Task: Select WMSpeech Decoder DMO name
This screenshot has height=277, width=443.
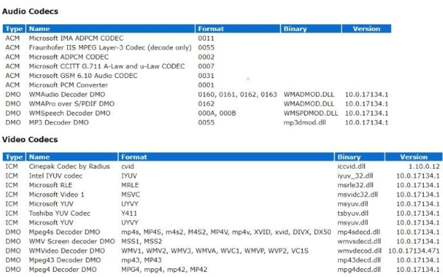Action: click(69, 113)
